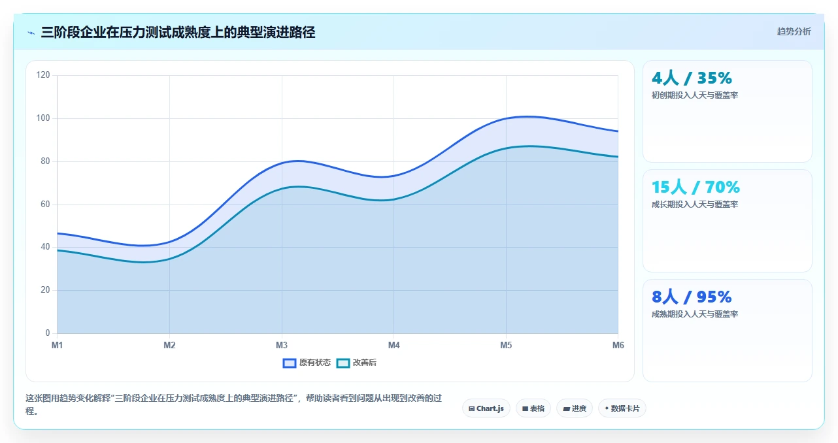Click the M1 x-axis label

58,345
